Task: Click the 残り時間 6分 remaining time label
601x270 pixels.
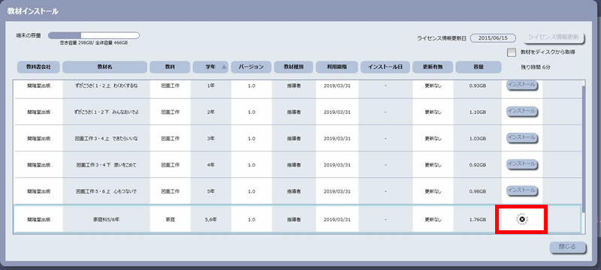Action: coord(536,67)
